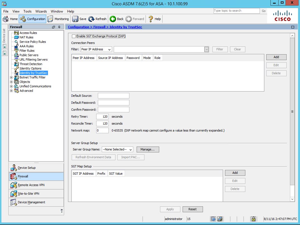Click the Reset button
300x225 pixels.
[192, 209]
